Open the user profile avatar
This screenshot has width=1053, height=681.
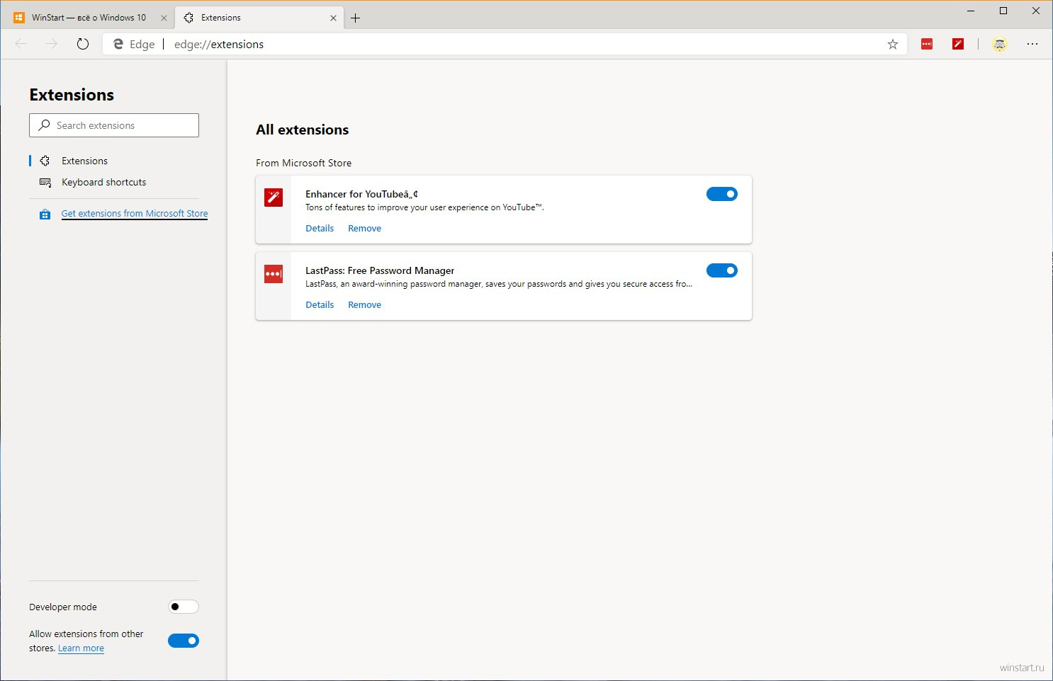[999, 44]
